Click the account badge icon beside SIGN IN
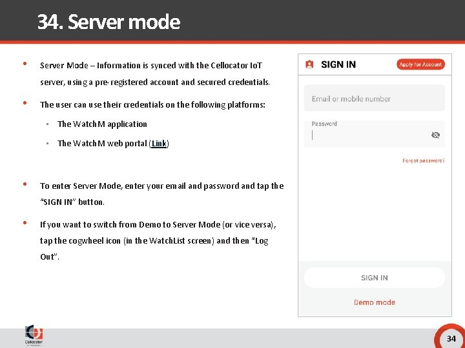This screenshot has height=348, width=465. 309,64
